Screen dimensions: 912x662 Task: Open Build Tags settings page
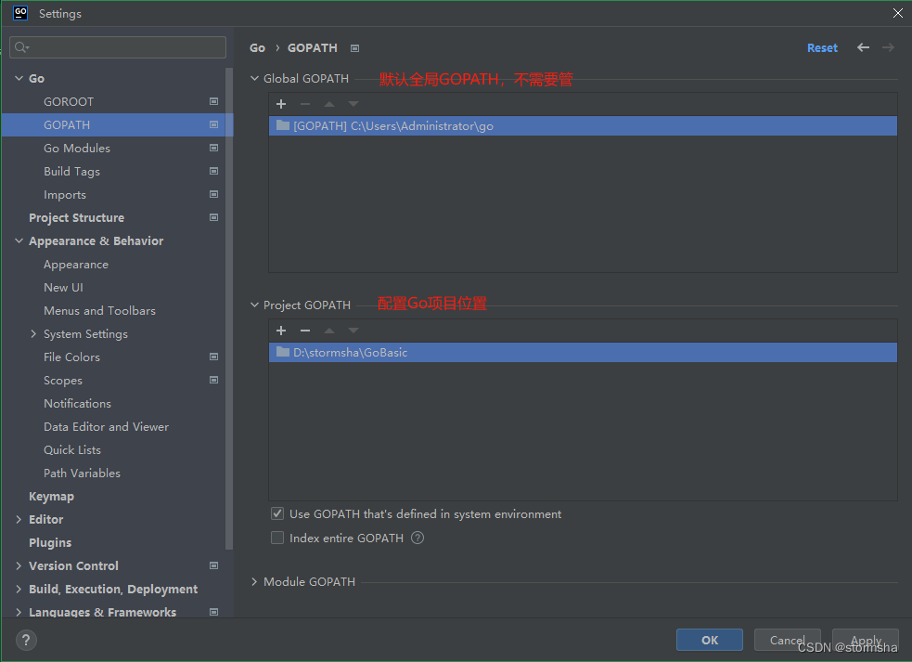[x=71, y=171]
